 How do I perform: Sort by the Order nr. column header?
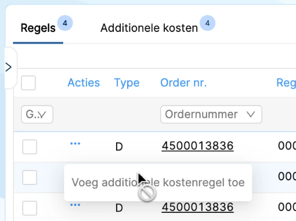(x=183, y=83)
